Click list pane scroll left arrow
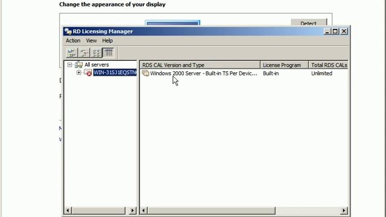Viewport: 386px width, 217px height. pyautogui.click(x=144, y=210)
